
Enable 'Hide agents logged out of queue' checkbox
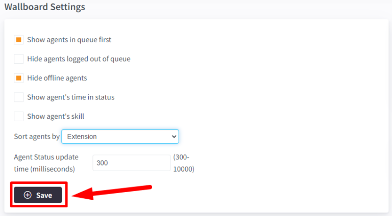pos(19,59)
